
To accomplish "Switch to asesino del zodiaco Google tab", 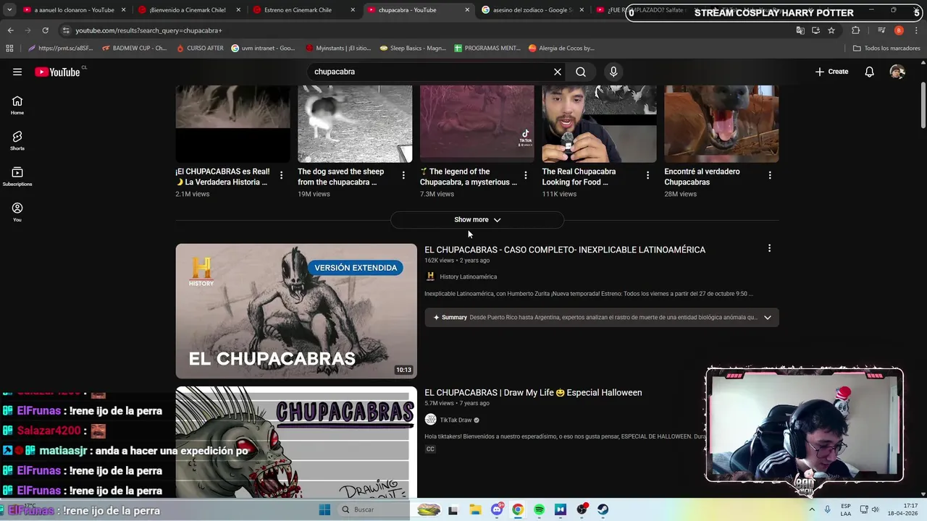I will click(532, 10).
